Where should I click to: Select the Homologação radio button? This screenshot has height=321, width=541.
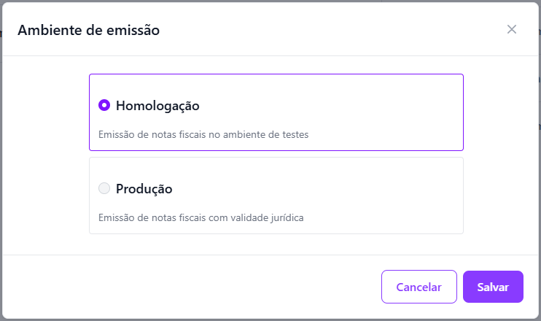(104, 105)
